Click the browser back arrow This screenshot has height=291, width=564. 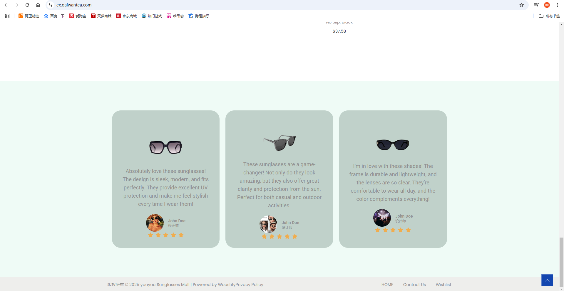coord(6,5)
